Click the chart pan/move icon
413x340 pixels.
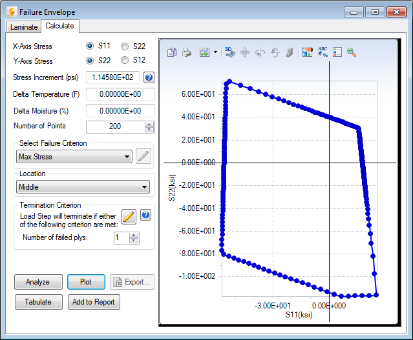click(245, 52)
